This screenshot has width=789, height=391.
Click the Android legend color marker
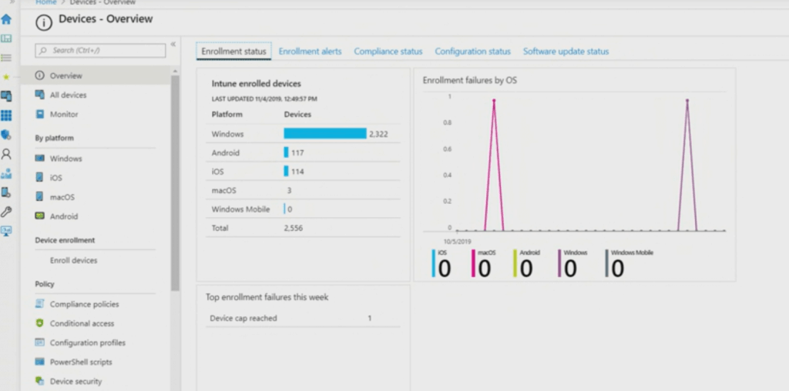515,263
